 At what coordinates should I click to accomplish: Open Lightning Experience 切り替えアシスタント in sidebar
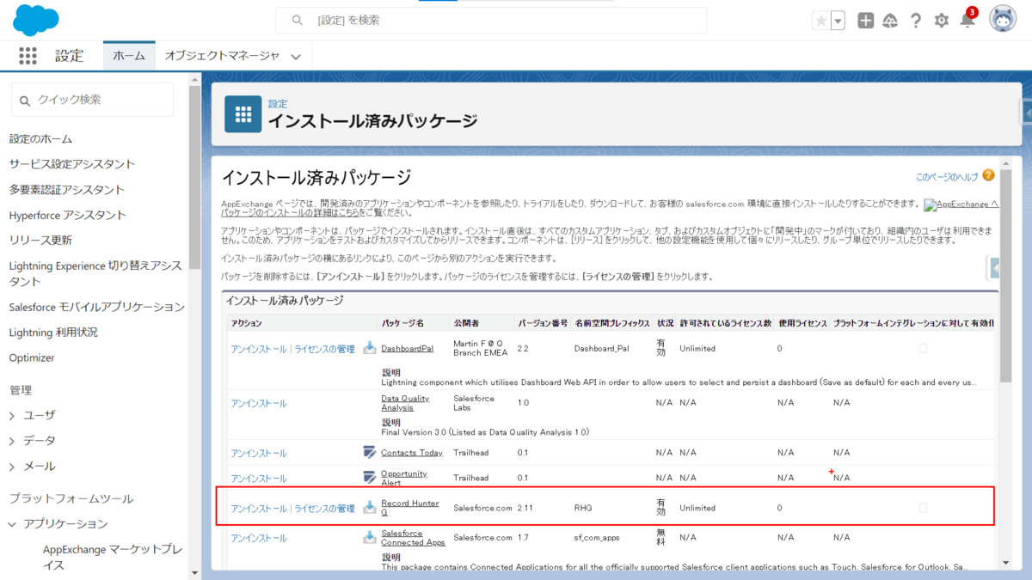(x=95, y=273)
